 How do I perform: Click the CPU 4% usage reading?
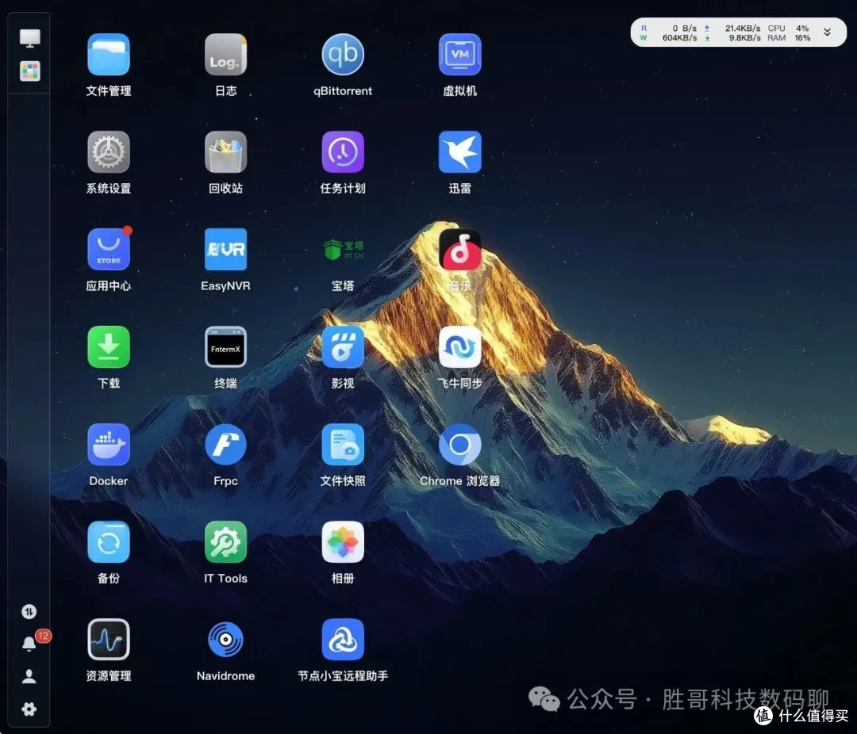tap(788, 28)
